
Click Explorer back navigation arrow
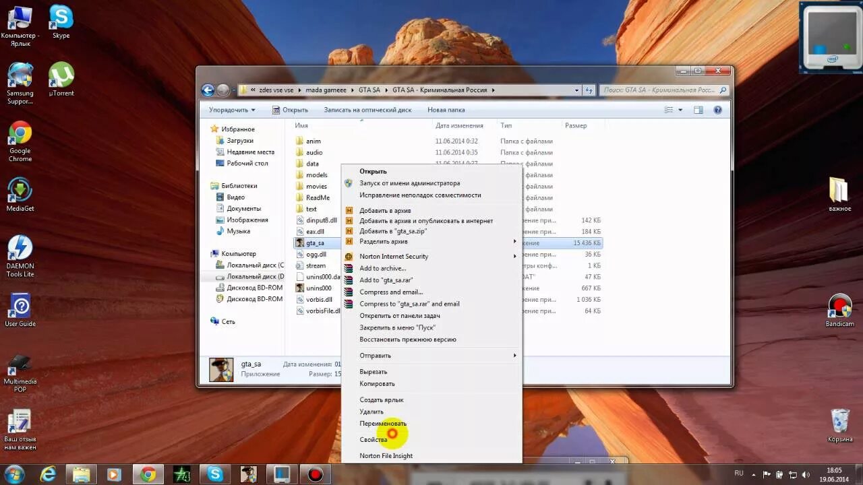[x=208, y=90]
